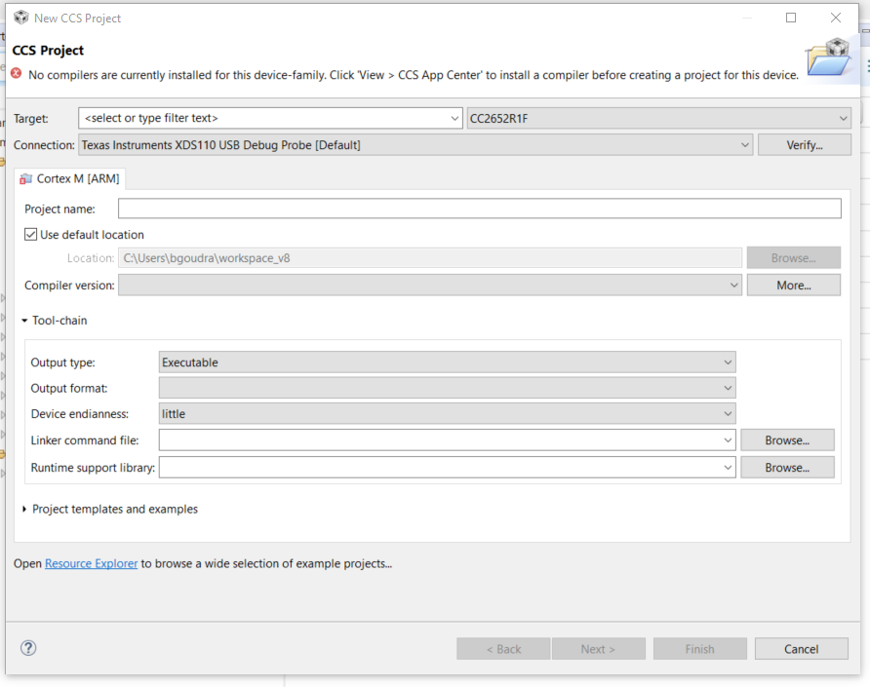Click the project folder wizard icon
The height and width of the screenshot is (687, 870).
[x=830, y=58]
